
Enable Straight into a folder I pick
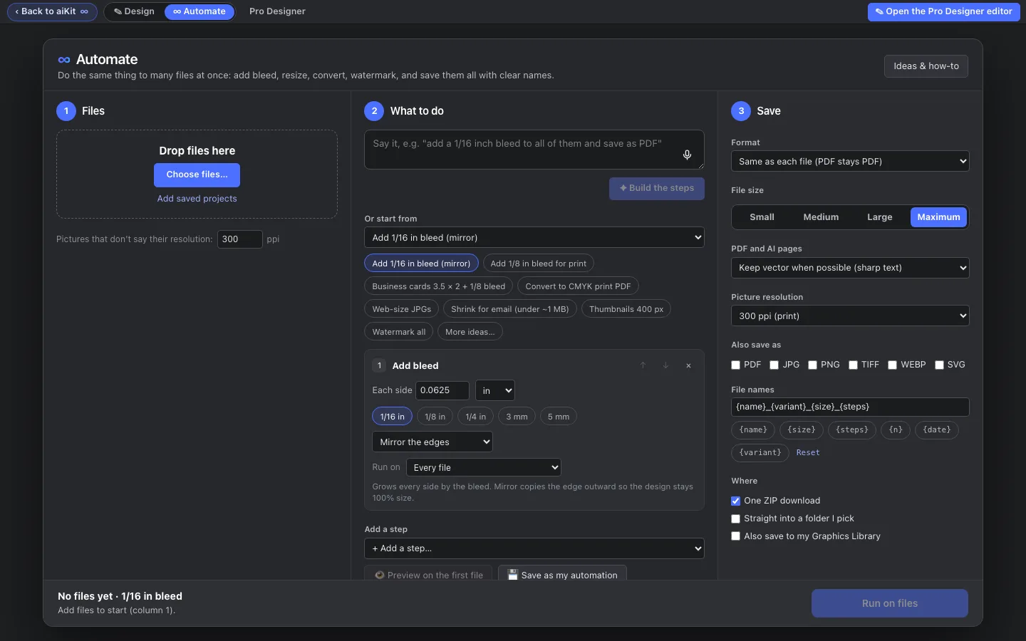(736, 518)
